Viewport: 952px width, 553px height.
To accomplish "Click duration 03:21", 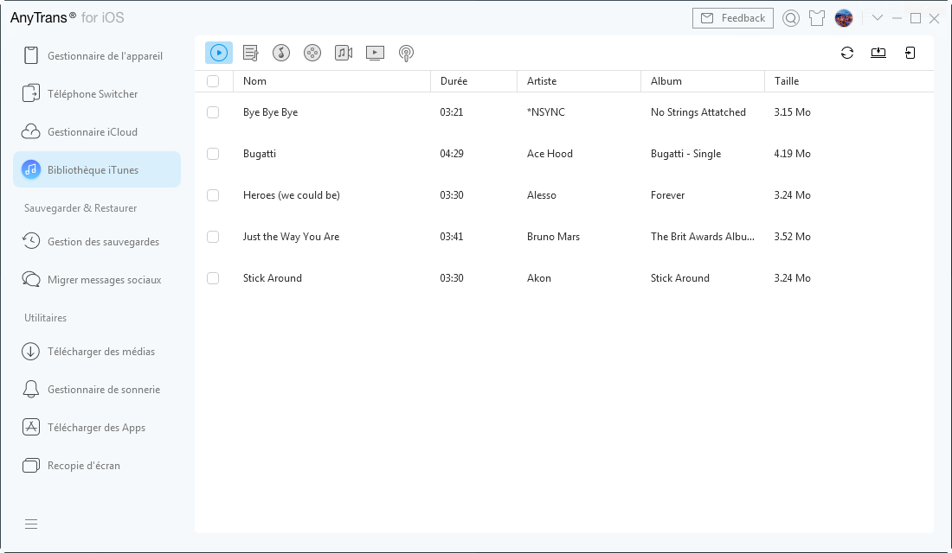I will [x=451, y=112].
